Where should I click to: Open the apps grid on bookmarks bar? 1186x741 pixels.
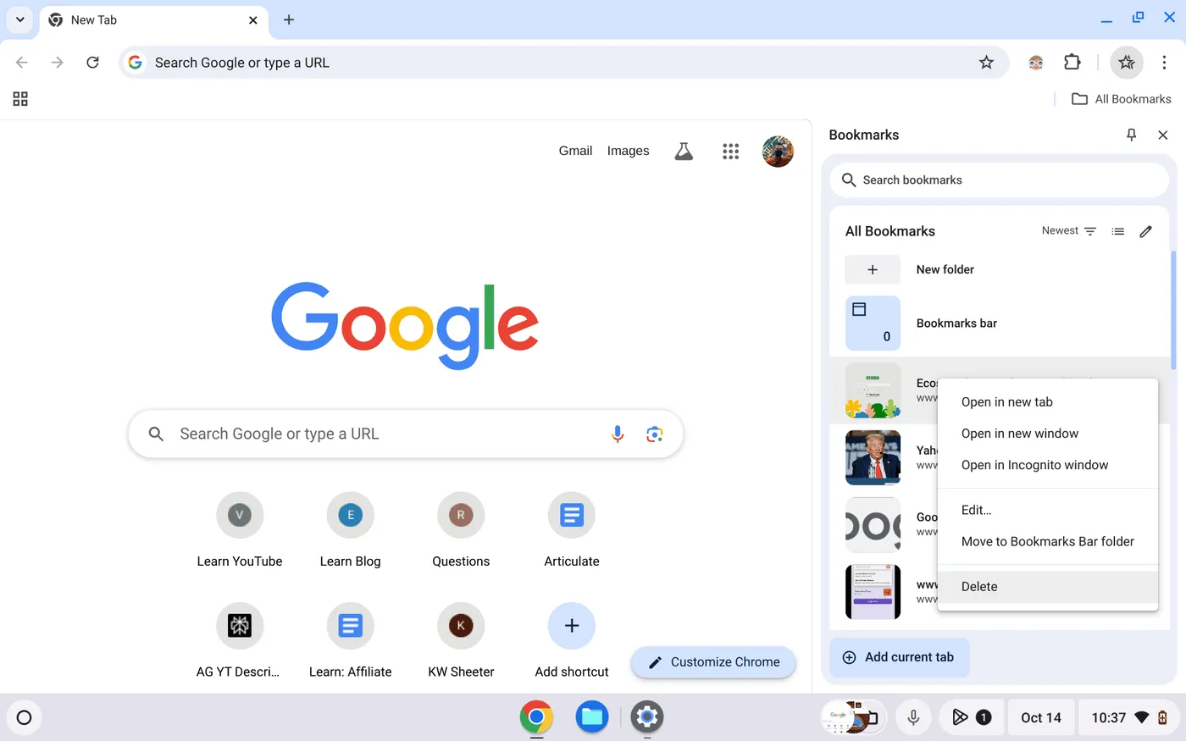pyautogui.click(x=20, y=99)
